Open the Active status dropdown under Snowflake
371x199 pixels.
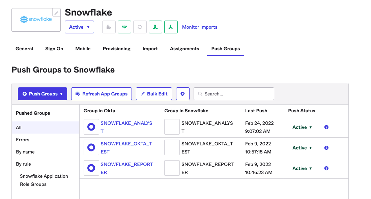pos(79,27)
